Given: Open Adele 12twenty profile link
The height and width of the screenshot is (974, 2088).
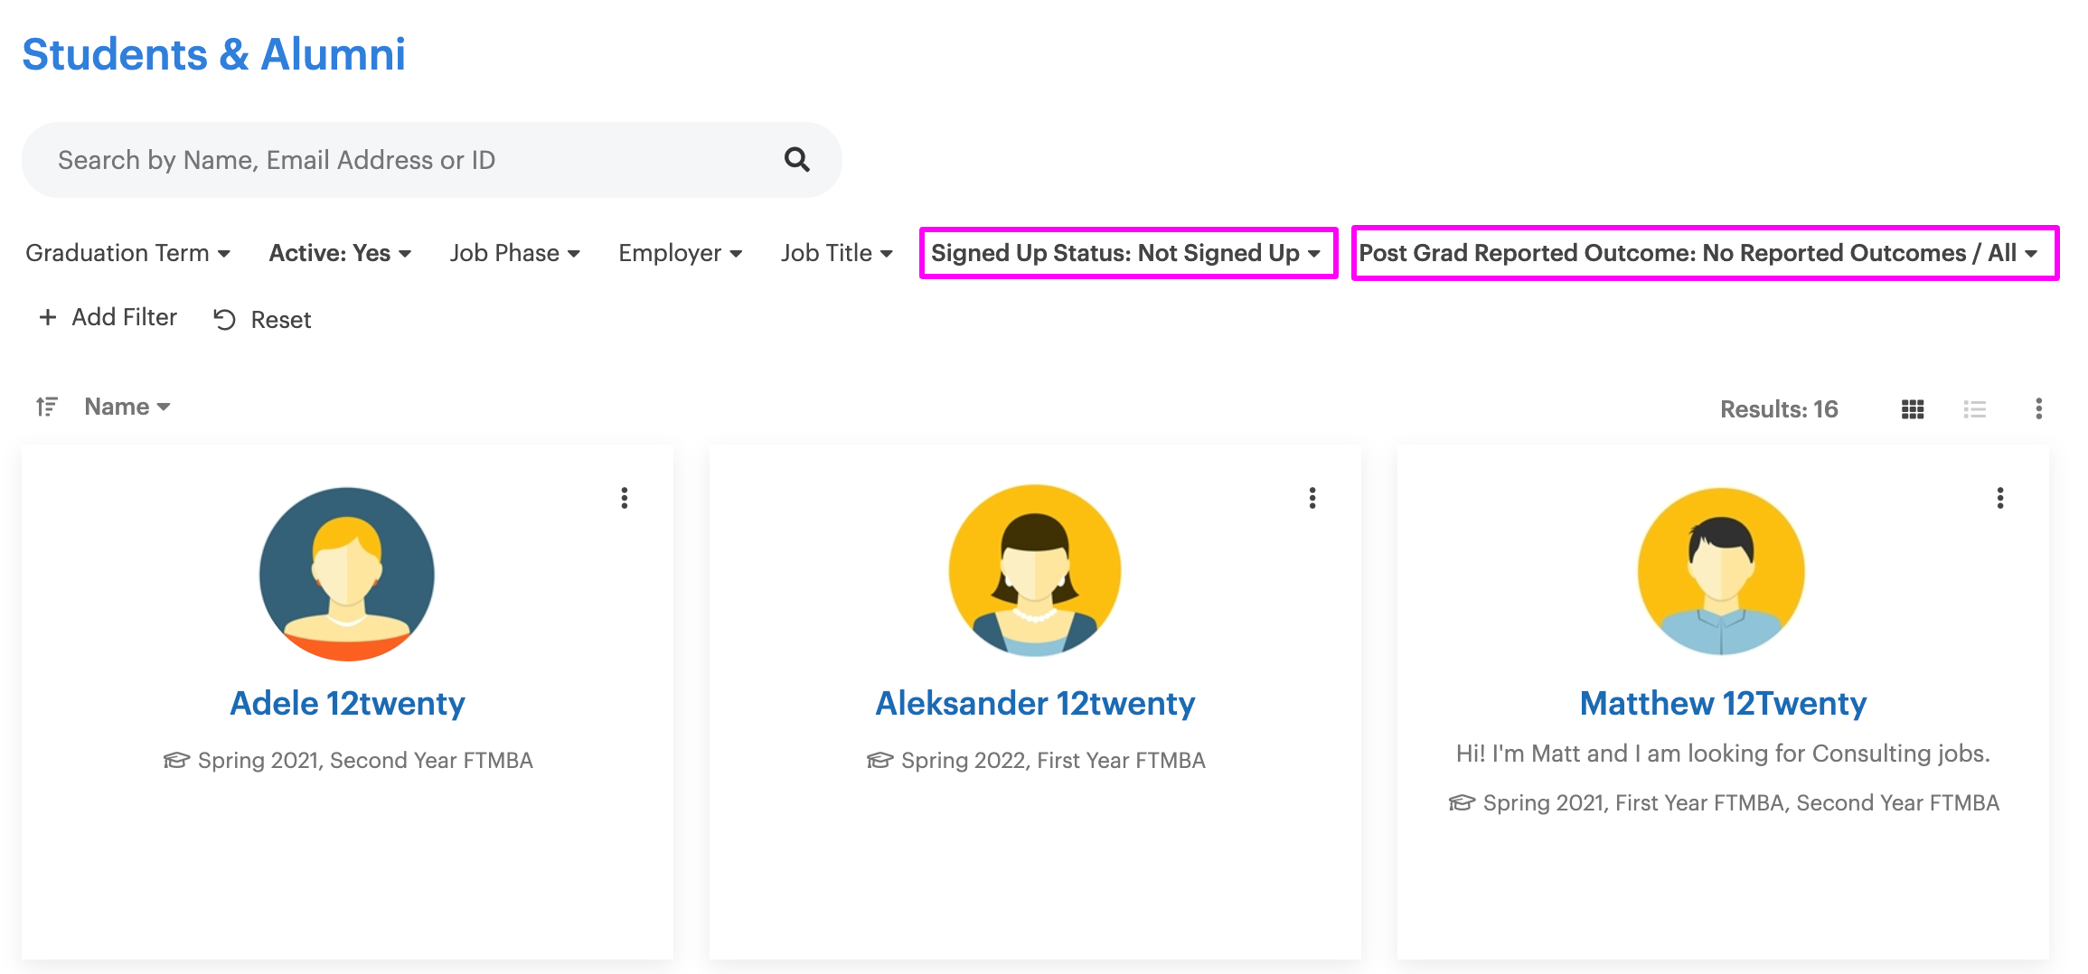Looking at the screenshot, I should click(347, 703).
